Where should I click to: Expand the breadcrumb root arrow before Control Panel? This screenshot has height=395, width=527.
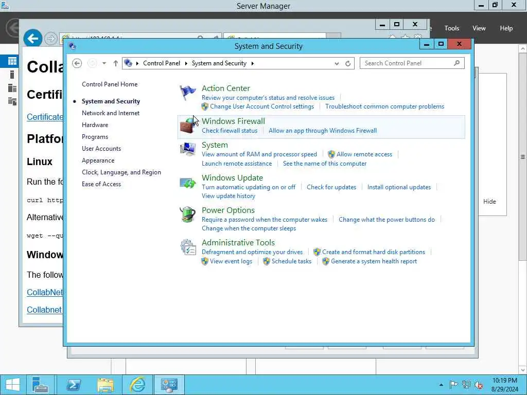(137, 63)
